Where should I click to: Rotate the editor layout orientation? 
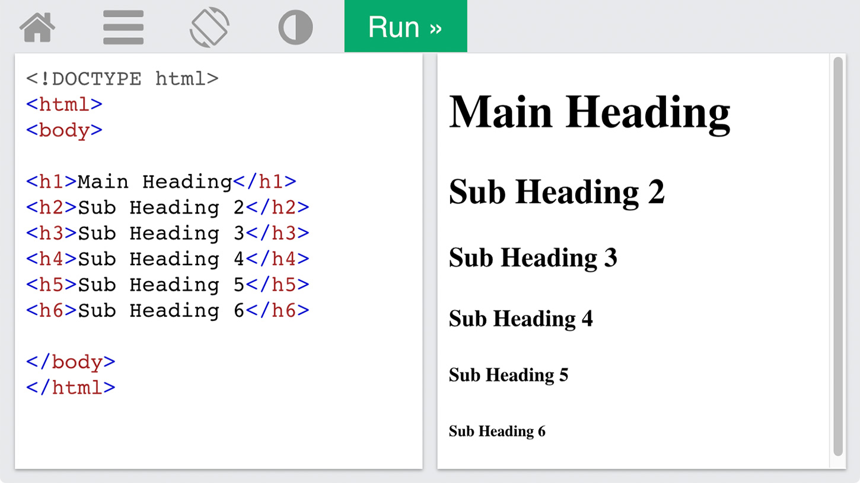[x=209, y=27]
